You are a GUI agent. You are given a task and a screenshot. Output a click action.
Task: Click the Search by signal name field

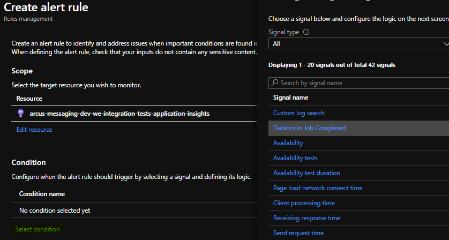click(x=362, y=83)
